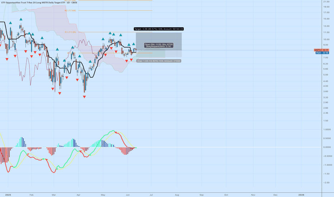334x197 pixels.
Task: Click the 1.50 indicator scale value
Action: click(x=326, y=121)
